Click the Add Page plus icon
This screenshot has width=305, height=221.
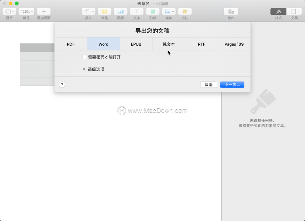click(x=44, y=11)
